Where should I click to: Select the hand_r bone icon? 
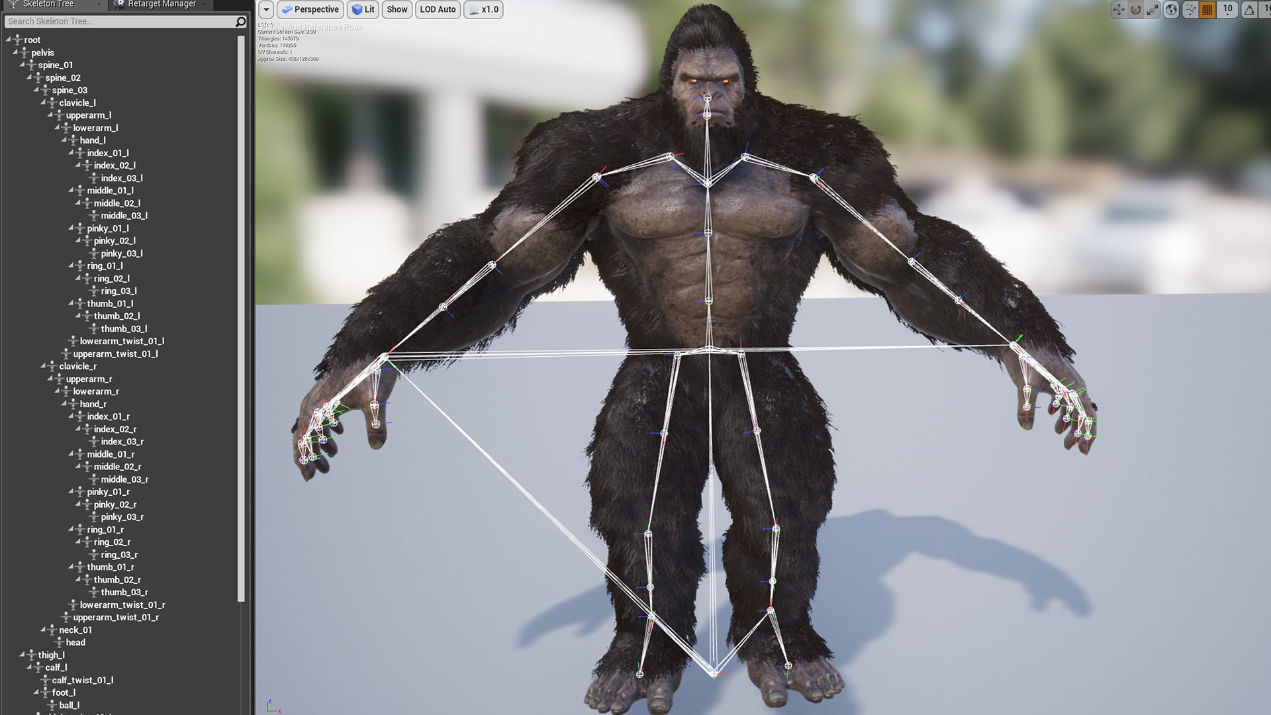73,404
